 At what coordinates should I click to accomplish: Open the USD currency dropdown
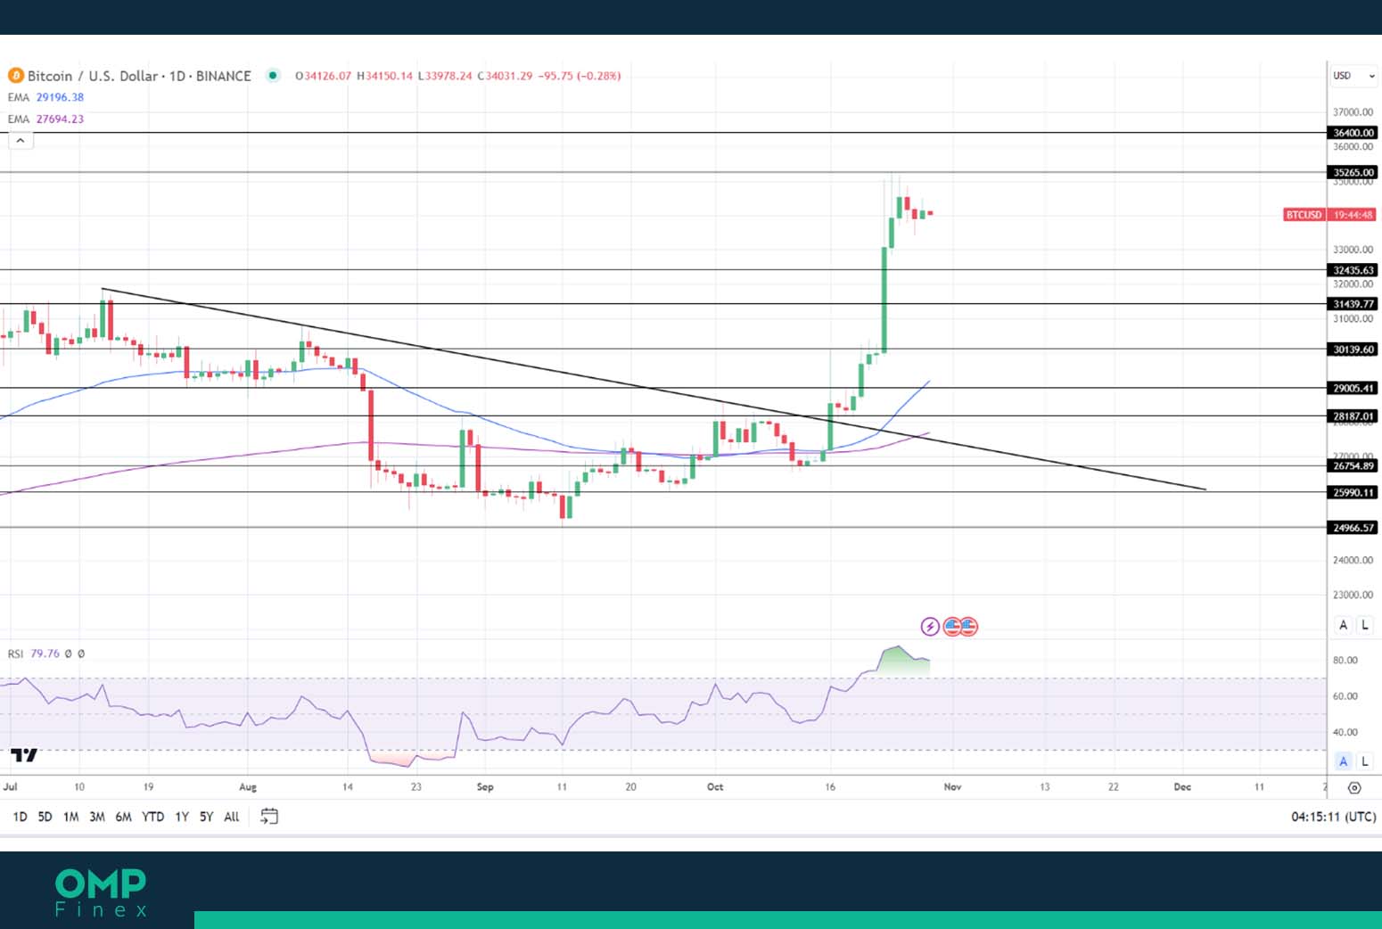point(1353,76)
